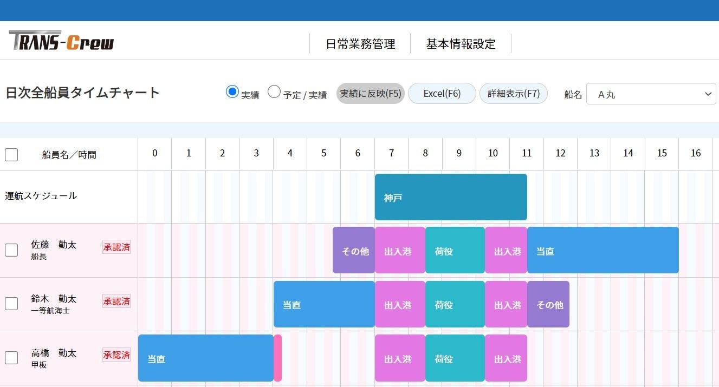Click the pink sliver after 高橋's 当直 block
719x387 pixels.
coord(278,358)
